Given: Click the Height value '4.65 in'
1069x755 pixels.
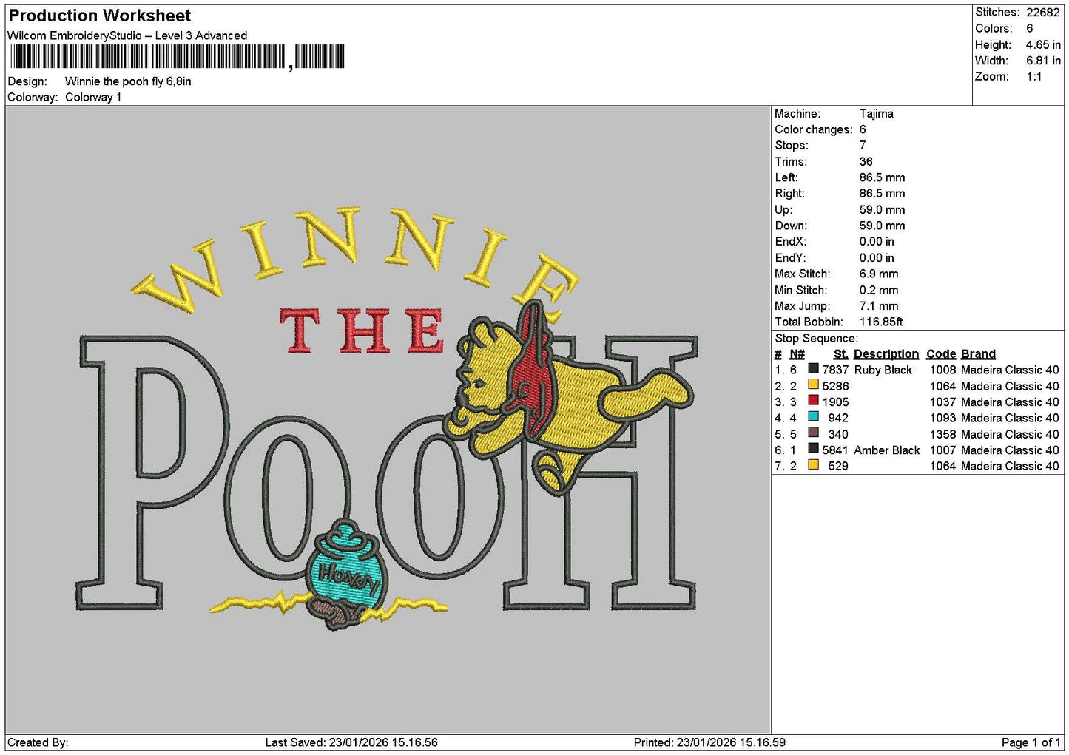Looking at the screenshot, I should coord(1043,44).
